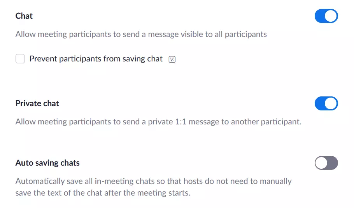
Task: Click the Private chat description about 1:1 messages
Action: pyautogui.click(x=158, y=122)
